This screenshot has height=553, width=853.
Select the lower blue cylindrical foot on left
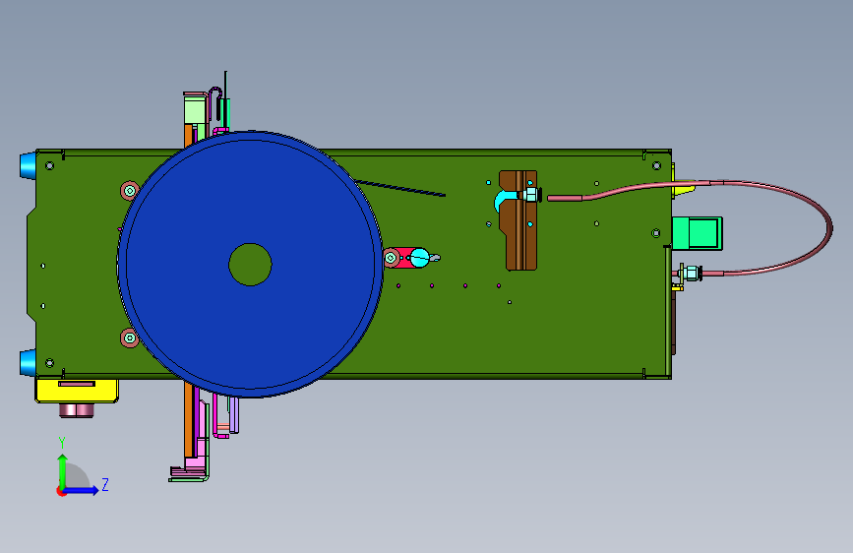(x=28, y=362)
